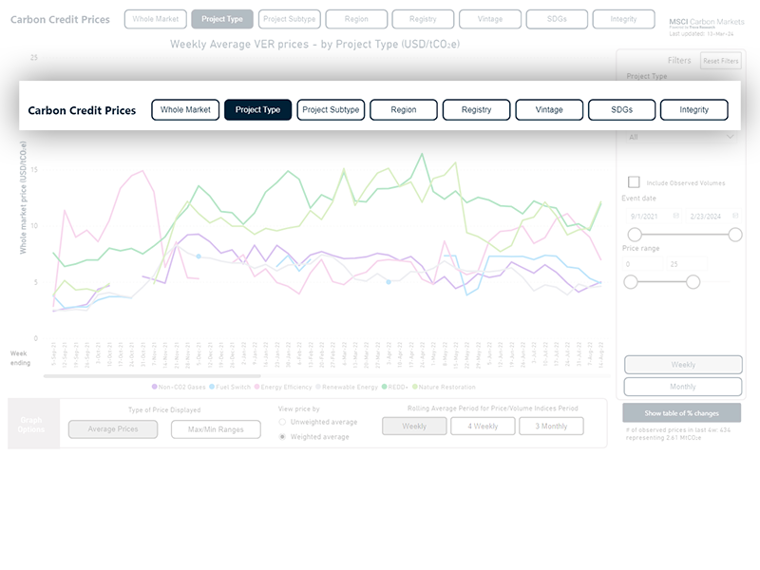Click start date field 9/1/2021
760x570 pixels.
click(653, 217)
